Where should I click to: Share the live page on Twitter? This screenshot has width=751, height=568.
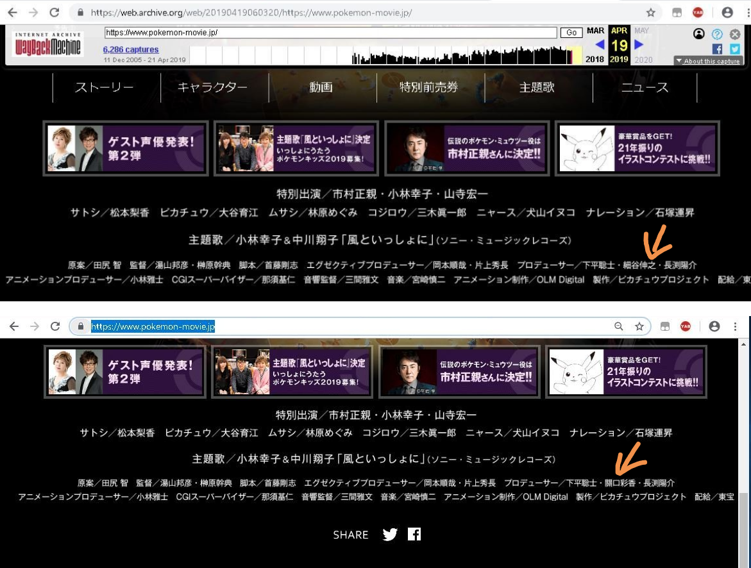[390, 535]
